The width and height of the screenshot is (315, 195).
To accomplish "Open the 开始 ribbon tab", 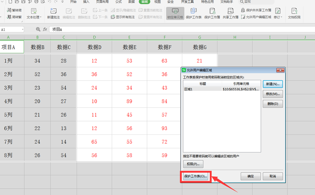I will pos(73,2).
